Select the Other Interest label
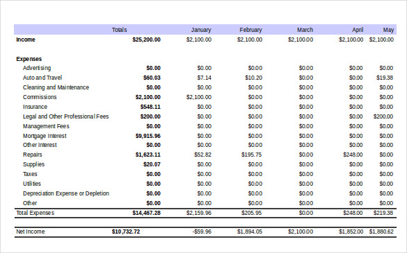This screenshot has height=253, width=407. click(40, 145)
